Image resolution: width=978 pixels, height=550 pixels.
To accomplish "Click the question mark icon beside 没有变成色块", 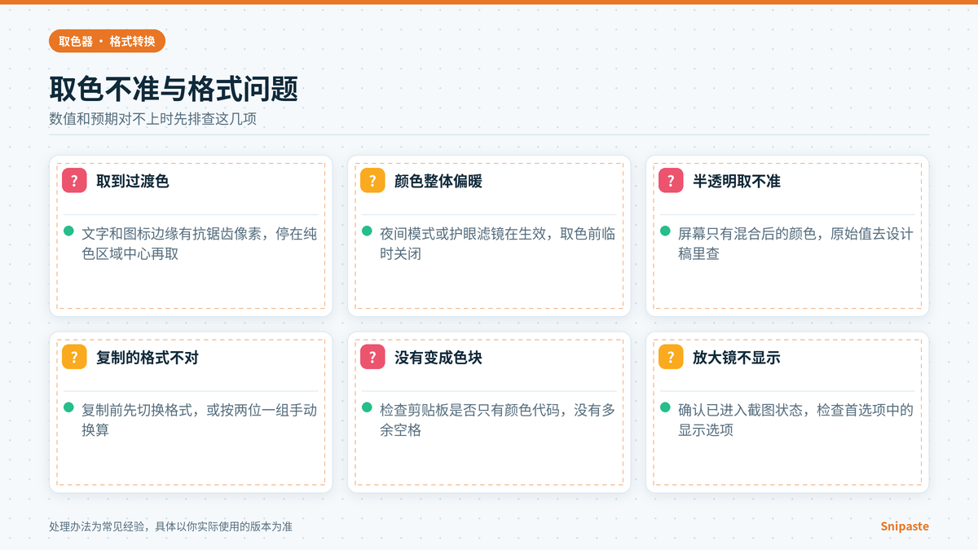I will pos(372,357).
